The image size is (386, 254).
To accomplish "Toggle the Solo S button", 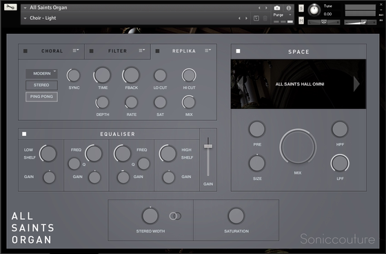I will (x=301, y=8).
